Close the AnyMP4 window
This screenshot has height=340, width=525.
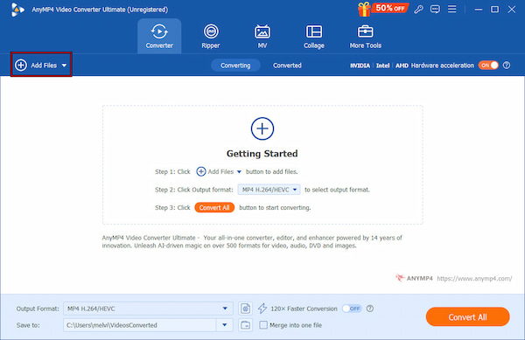pos(512,10)
